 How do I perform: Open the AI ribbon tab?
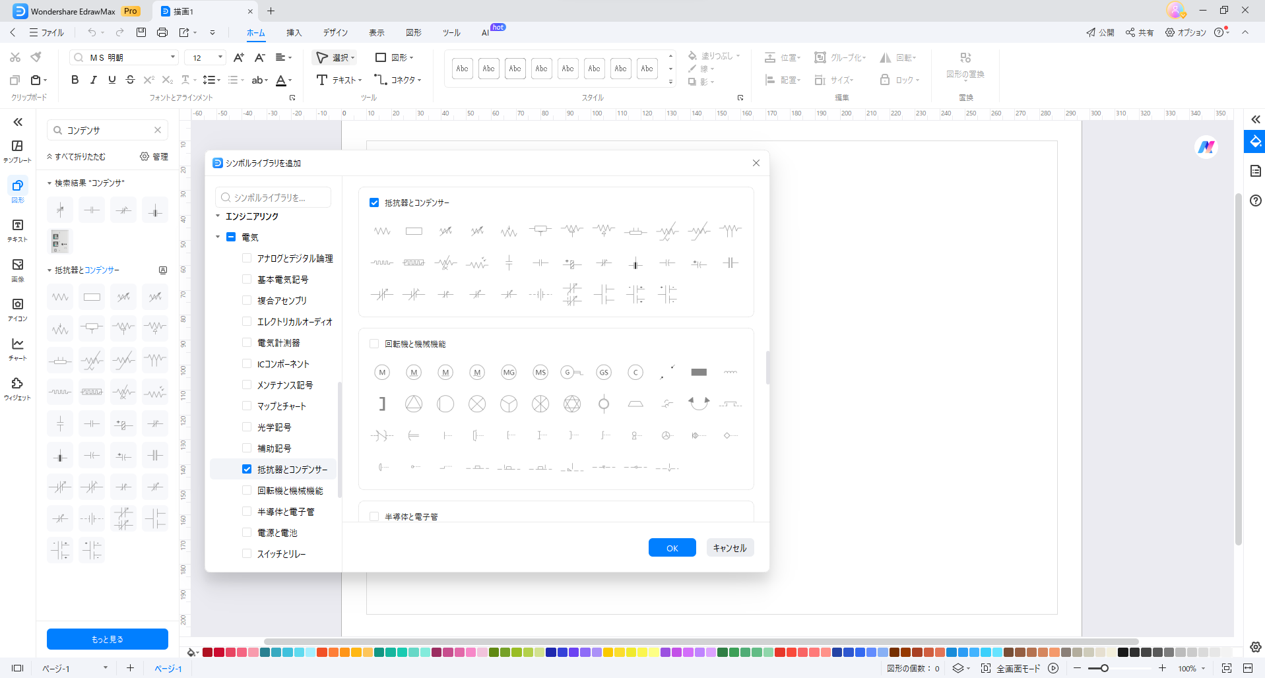coord(485,32)
